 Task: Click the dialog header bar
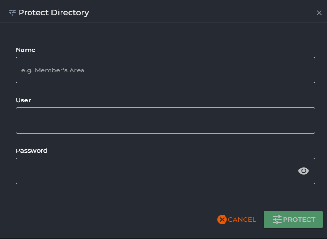click(191, 13)
